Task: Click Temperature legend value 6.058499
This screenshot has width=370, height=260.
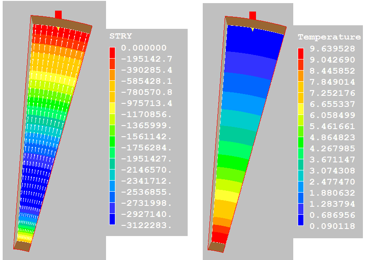Action: 332,115
